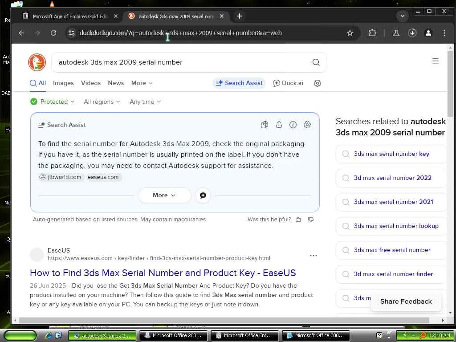Switch to Microsoft Age of Empires tab
The width and height of the screenshot is (456, 342).
pyautogui.click(x=70, y=16)
